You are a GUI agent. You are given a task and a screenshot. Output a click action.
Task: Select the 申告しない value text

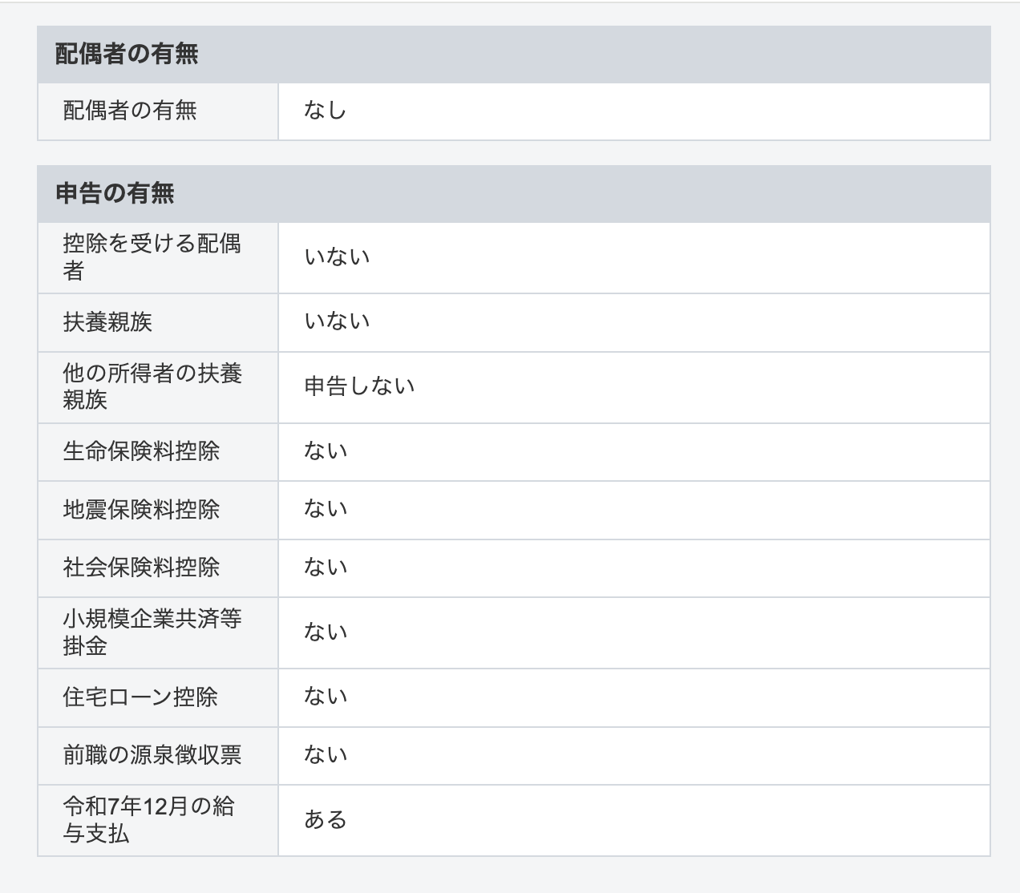359,386
